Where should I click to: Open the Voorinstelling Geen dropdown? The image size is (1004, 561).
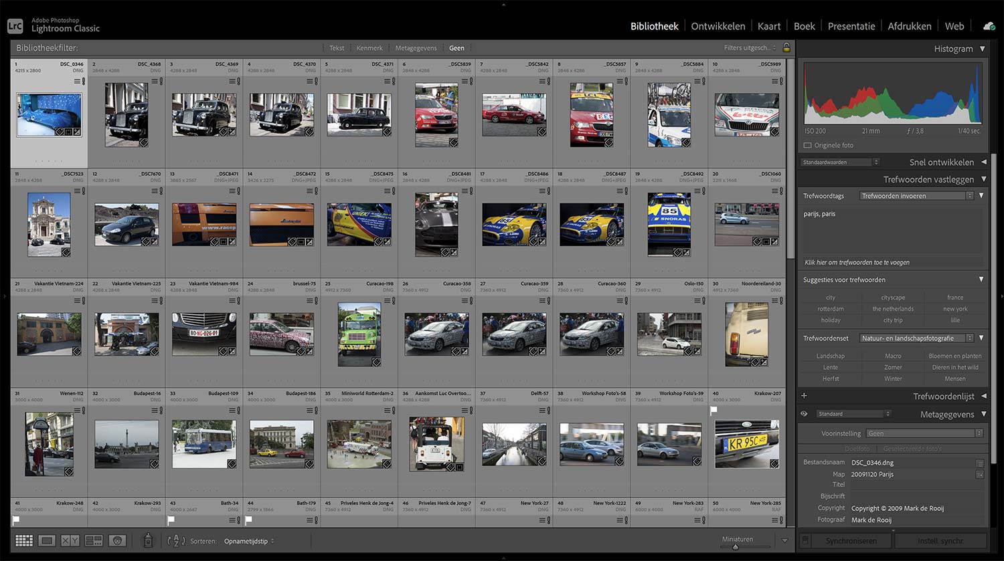(x=924, y=433)
